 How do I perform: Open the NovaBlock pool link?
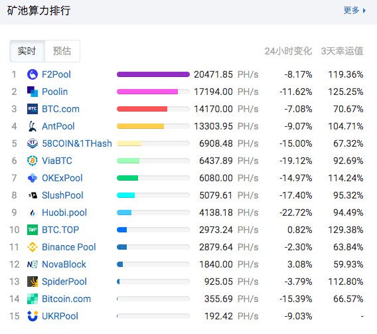pos(64,264)
